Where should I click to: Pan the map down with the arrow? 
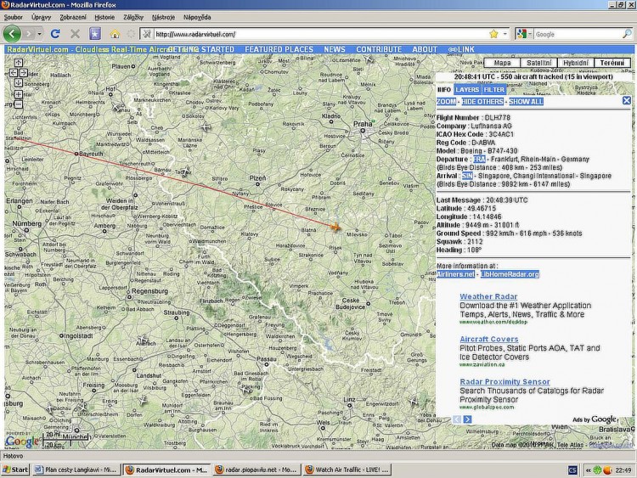tap(19, 83)
